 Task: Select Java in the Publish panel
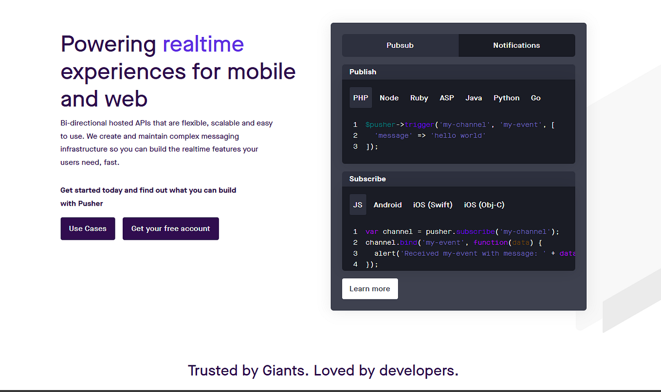473,97
